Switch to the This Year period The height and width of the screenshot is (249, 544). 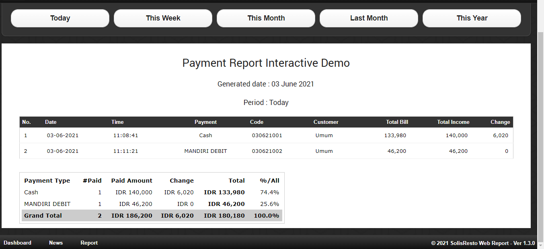[x=472, y=18]
